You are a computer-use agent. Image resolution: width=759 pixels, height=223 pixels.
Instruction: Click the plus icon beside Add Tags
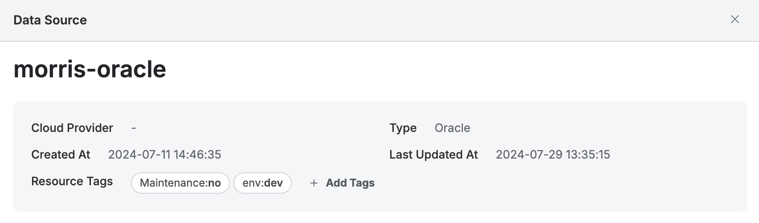314,183
